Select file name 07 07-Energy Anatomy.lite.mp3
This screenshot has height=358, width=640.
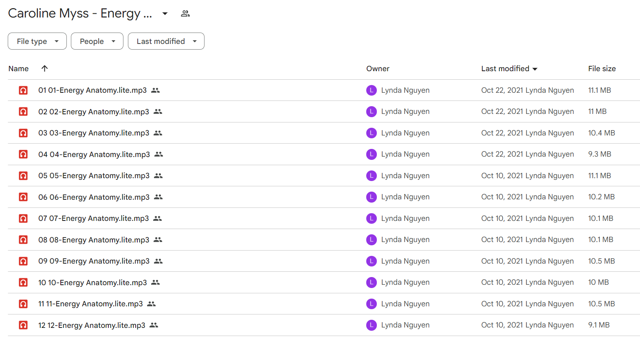(x=94, y=218)
